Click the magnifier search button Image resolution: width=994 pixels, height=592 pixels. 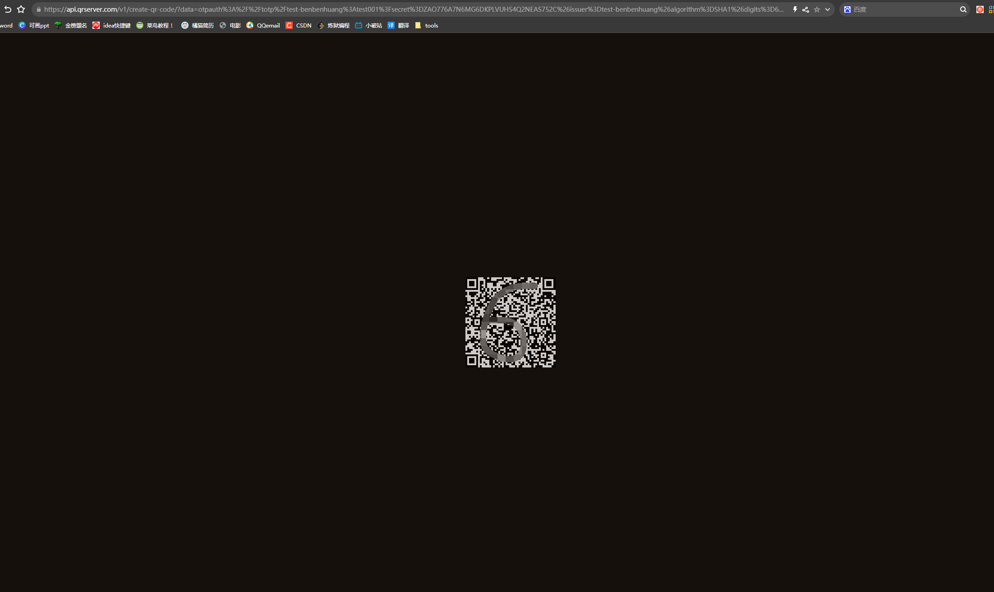963,9
